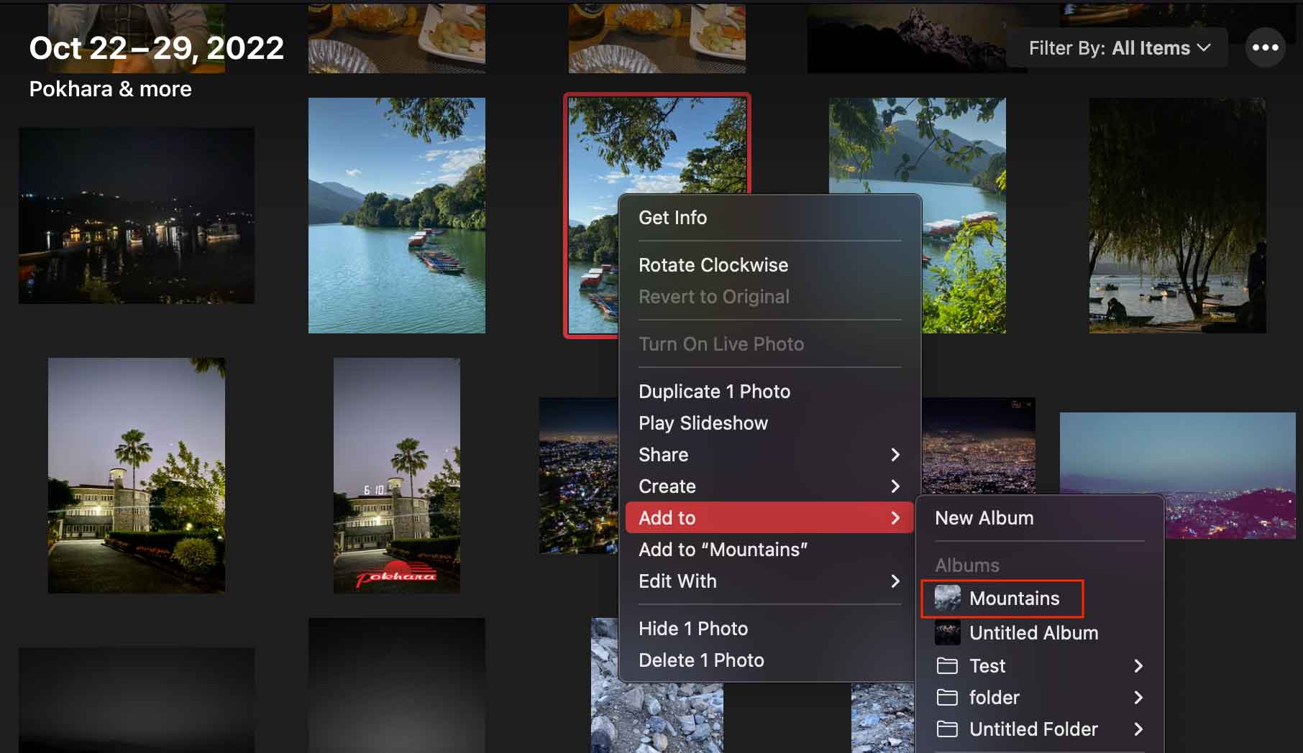Image resolution: width=1303 pixels, height=753 pixels.
Task: Expand the Create submenu arrow
Action: [895, 486]
